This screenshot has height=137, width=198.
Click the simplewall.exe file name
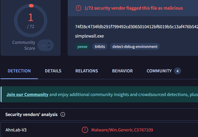pyautogui.click(x=90, y=36)
